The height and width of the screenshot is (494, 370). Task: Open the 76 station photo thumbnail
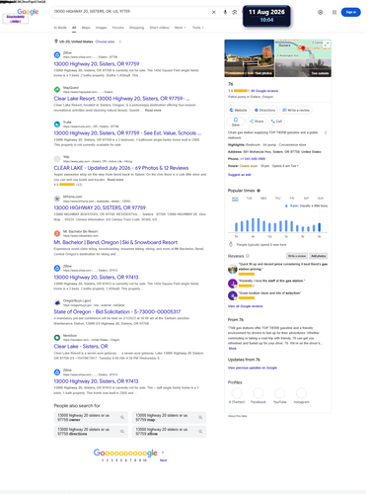[x=250, y=58]
